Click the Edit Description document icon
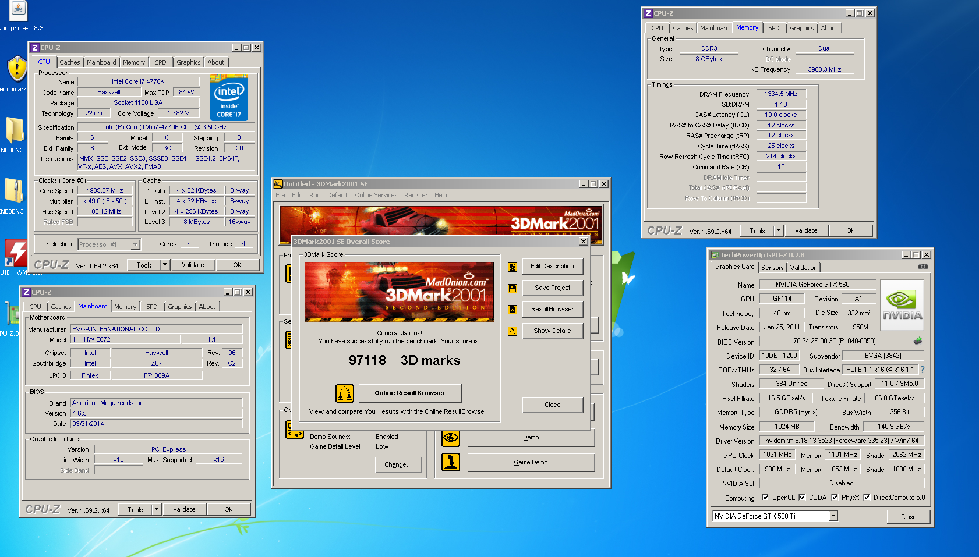 pyautogui.click(x=513, y=267)
